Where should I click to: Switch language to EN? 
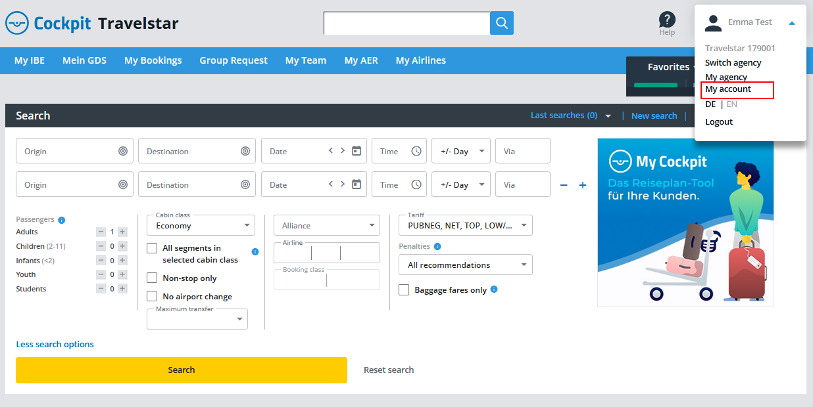click(x=731, y=104)
